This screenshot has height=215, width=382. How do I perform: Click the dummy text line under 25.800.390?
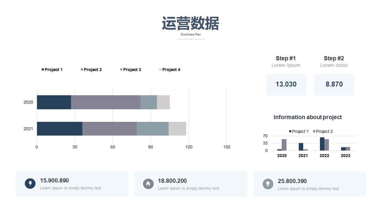[x=308, y=189]
